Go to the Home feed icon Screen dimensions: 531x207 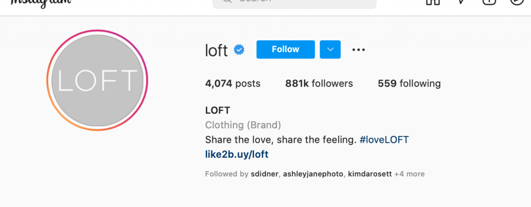coord(431,2)
